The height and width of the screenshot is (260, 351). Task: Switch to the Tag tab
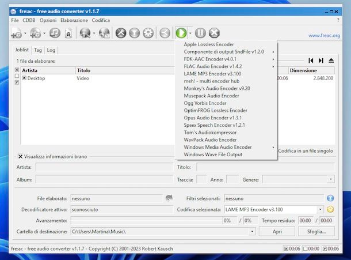[38, 50]
